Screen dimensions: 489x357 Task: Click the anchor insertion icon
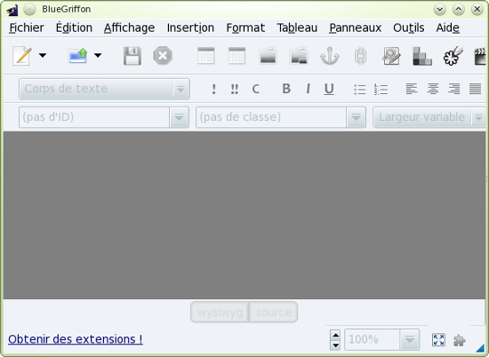click(330, 56)
